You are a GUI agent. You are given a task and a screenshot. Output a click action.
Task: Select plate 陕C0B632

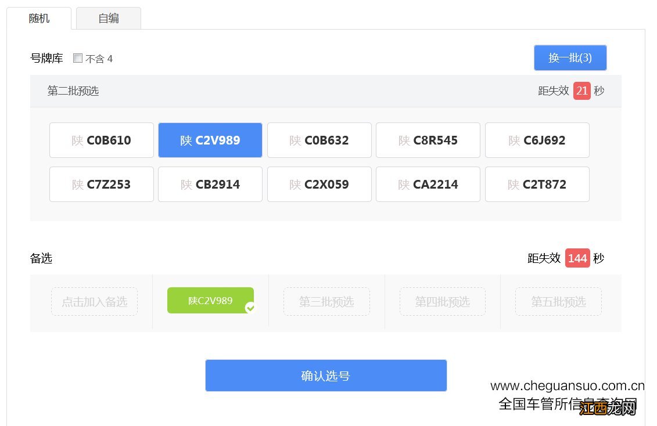319,140
